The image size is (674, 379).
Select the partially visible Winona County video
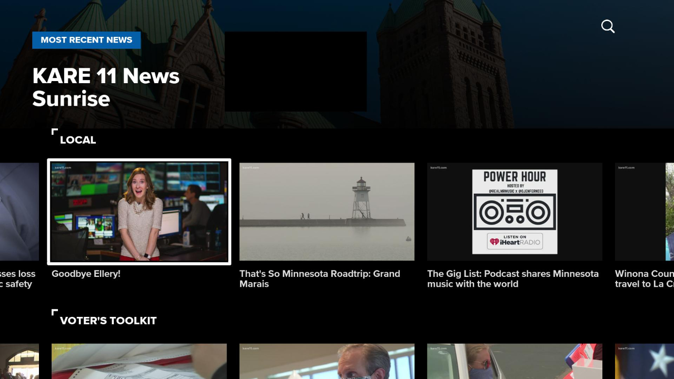pyautogui.click(x=645, y=212)
